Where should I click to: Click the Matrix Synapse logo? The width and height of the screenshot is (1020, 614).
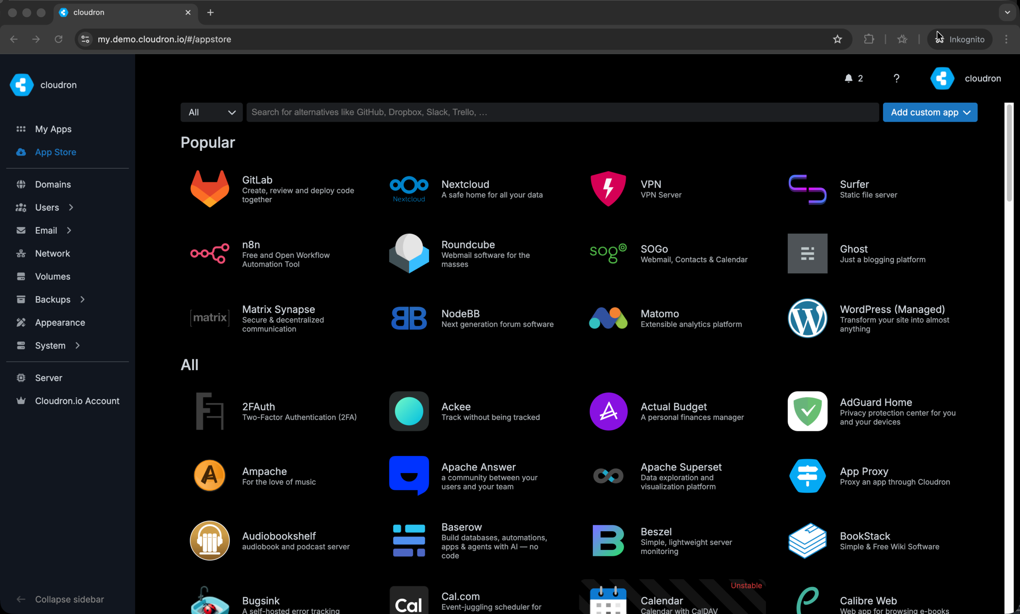coord(210,318)
